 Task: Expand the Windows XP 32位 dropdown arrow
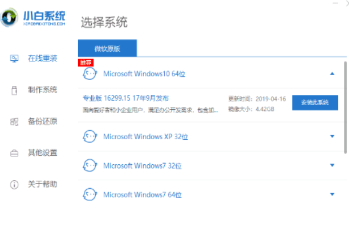(332, 136)
